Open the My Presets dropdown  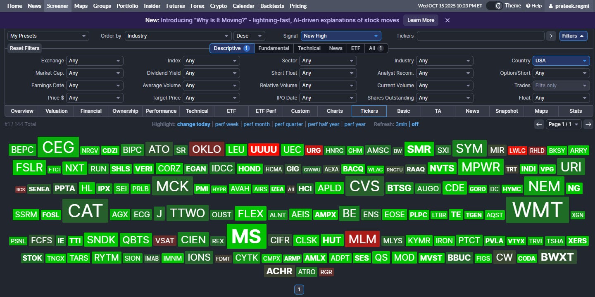(x=48, y=36)
